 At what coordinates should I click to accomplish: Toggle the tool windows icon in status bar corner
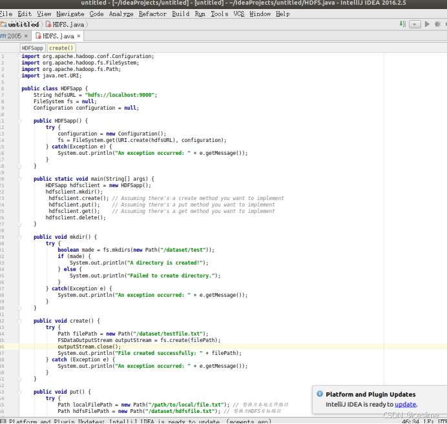pos(3,421)
